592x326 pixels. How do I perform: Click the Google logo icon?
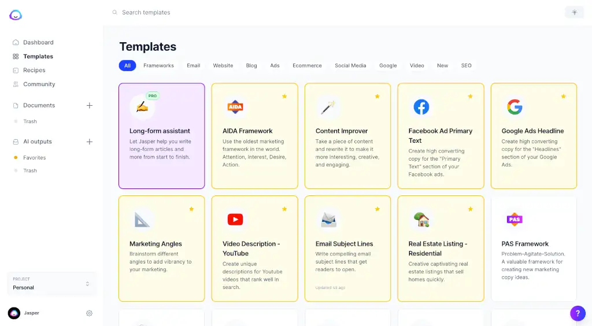pyautogui.click(x=515, y=107)
